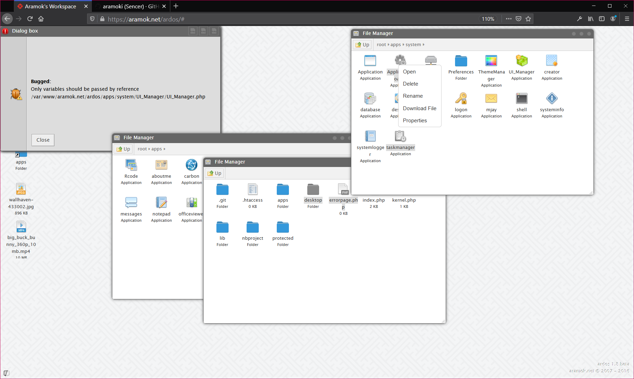Launch the shell application icon
Image resolution: width=634 pixels, height=379 pixels.
coord(521,99)
